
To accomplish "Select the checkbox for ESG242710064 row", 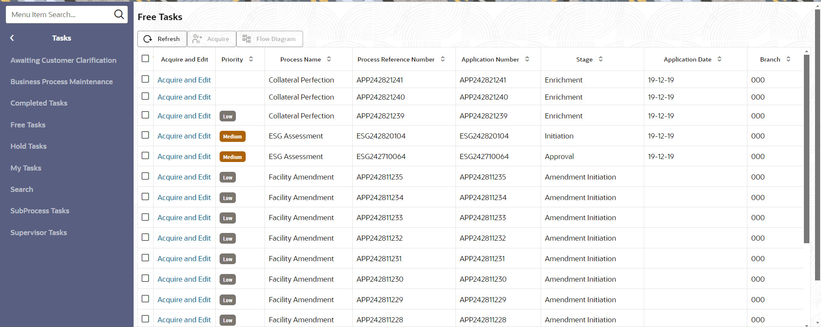I will (x=146, y=156).
